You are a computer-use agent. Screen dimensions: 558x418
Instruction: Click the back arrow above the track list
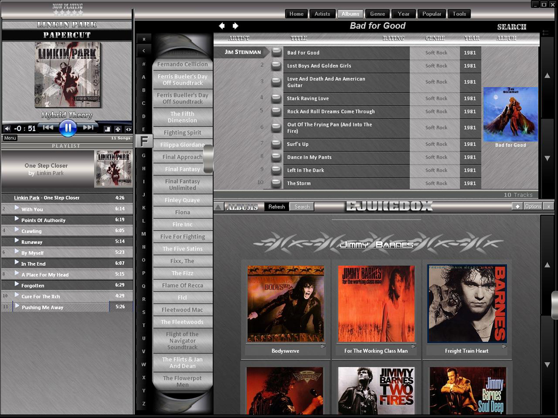tap(222, 26)
